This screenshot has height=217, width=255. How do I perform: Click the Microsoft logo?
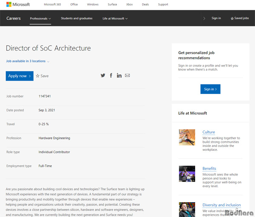(x=18, y=4)
